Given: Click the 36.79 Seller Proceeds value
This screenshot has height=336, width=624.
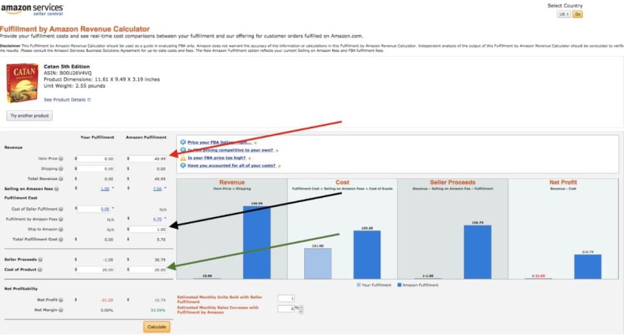Looking at the screenshot, I should (x=160, y=260).
